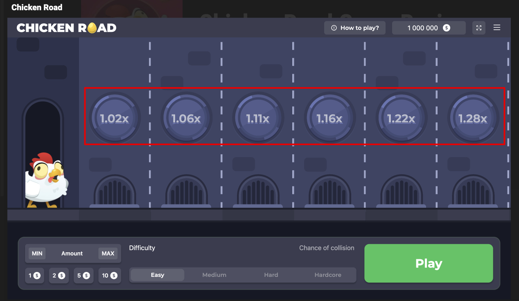Viewport: 519px width, 301px height.
Task: Open How to play? help
Action: coord(355,28)
